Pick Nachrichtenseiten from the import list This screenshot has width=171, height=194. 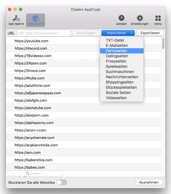[122, 77]
